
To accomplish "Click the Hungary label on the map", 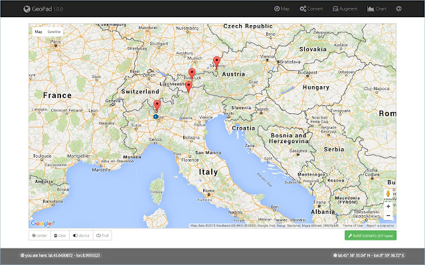I will coord(316,87).
